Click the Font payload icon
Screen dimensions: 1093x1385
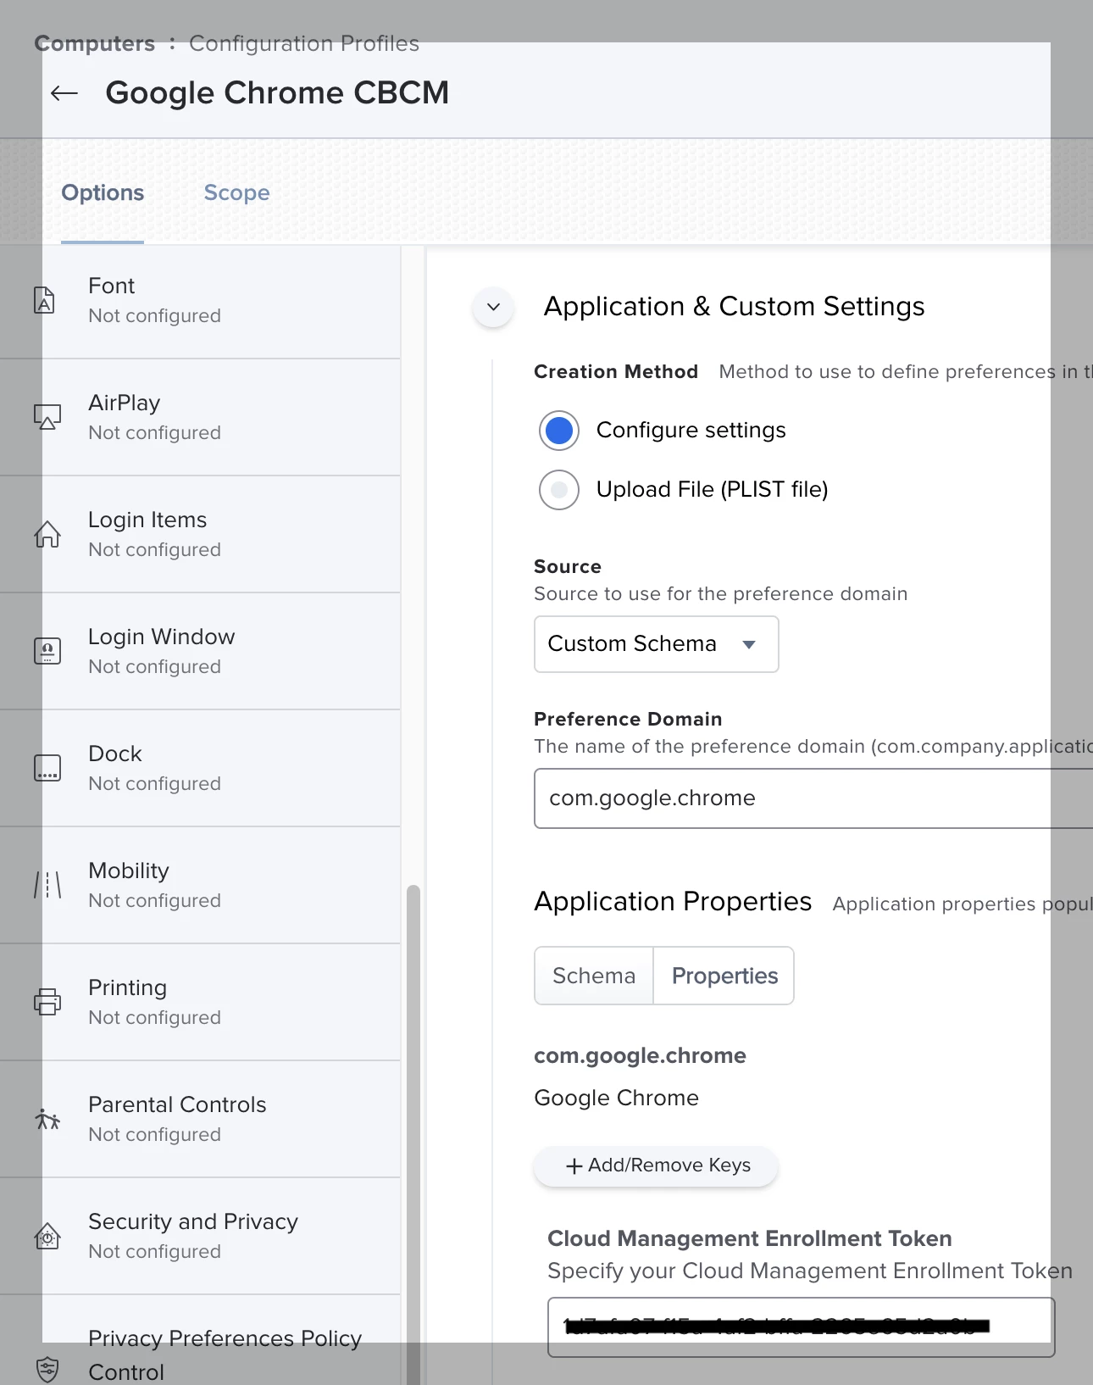click(45, 300)
